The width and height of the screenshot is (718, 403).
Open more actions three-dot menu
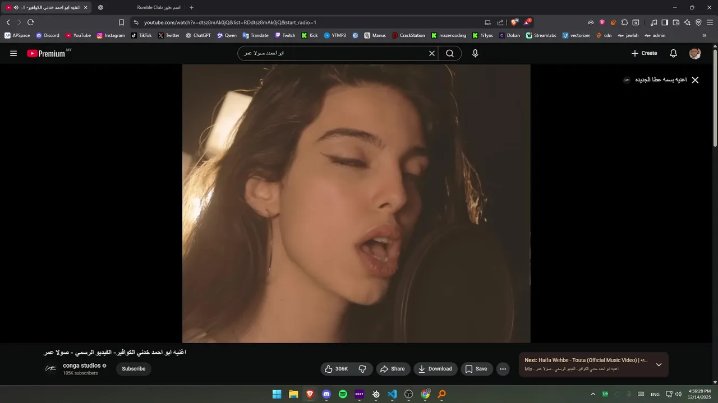[503, 369]
